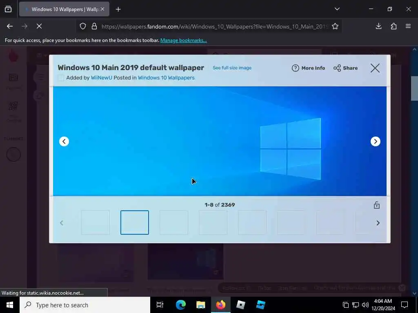The height and width of the screenshot is (313, 418).
Task: Open the Share options in lightbox
Action: pos(345,68)
